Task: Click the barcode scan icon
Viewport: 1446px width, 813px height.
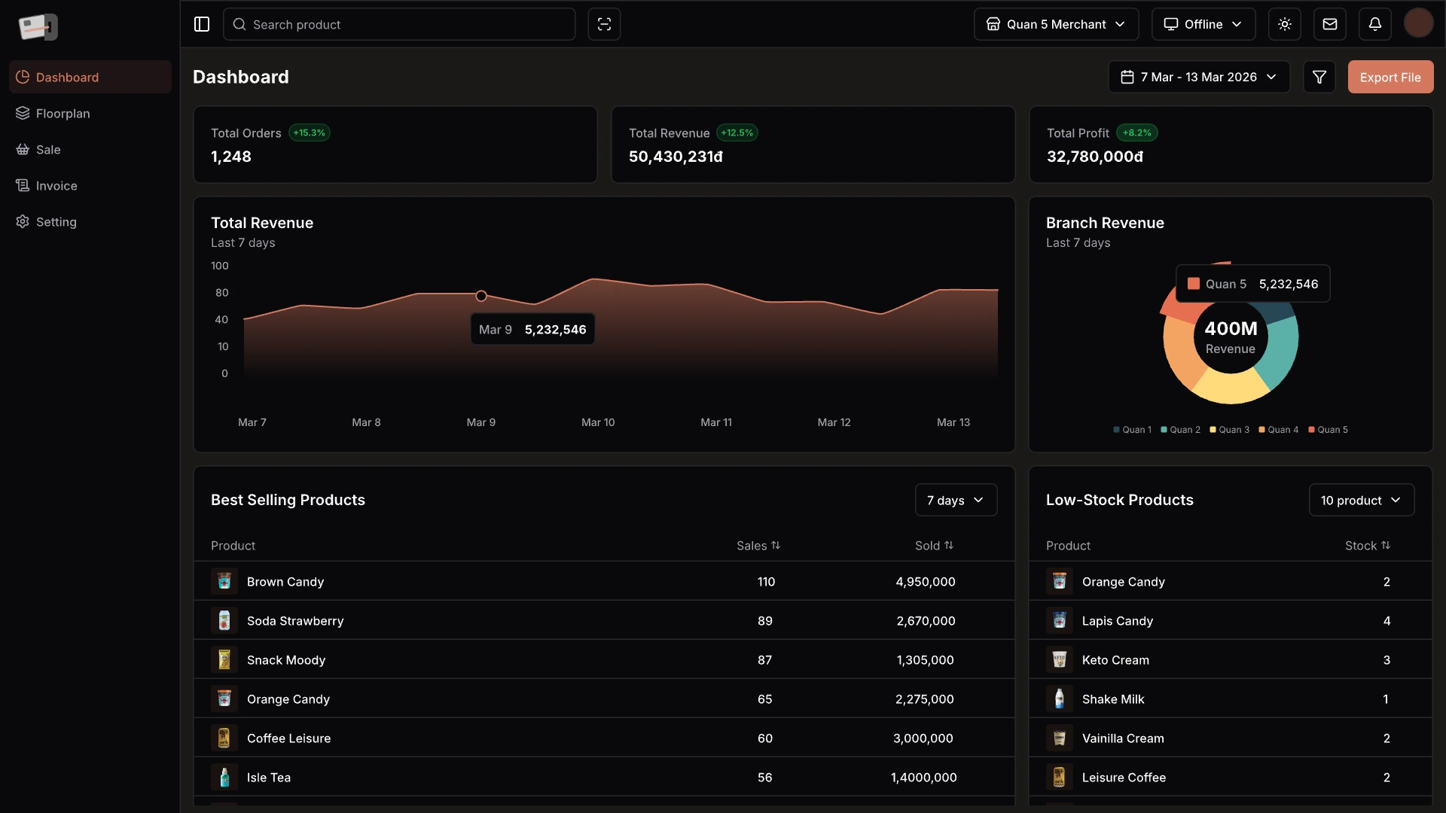Action: click(604, 24)
